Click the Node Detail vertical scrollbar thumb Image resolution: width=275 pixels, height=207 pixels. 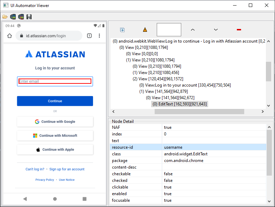[269, 153]
